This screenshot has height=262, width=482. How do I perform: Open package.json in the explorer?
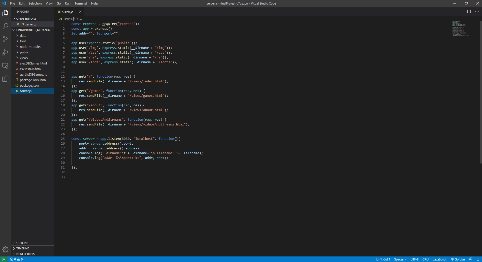coord(29,85)
